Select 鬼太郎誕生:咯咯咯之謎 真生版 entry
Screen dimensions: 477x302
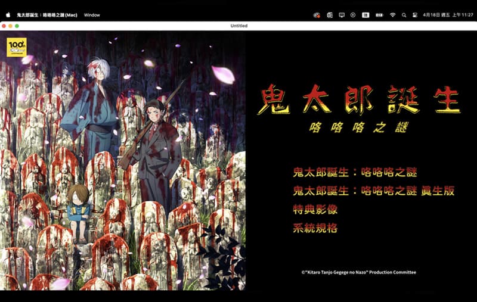pos(374,191)
